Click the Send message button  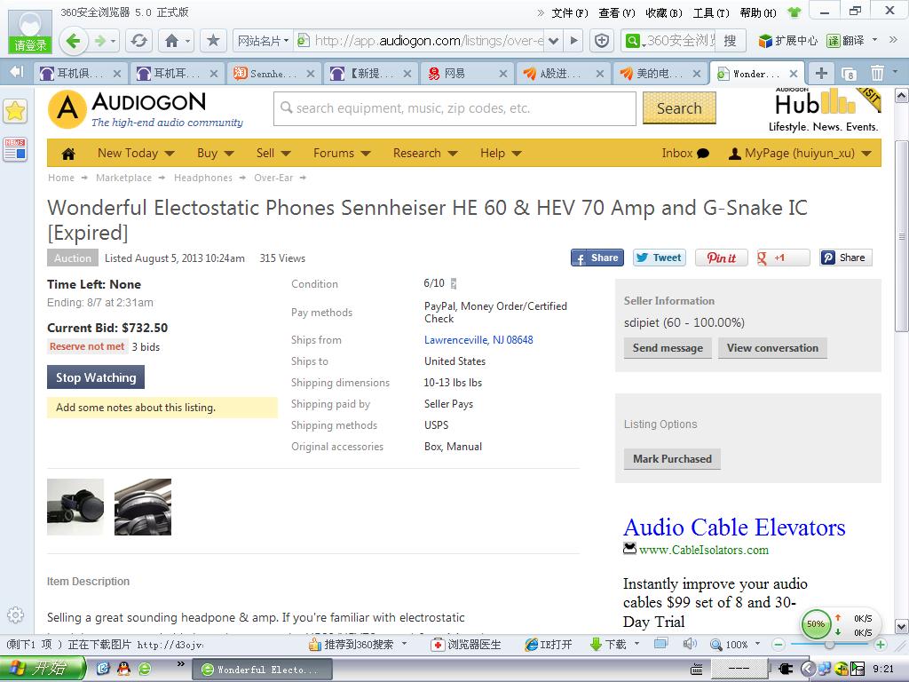[x=668, y=348]
